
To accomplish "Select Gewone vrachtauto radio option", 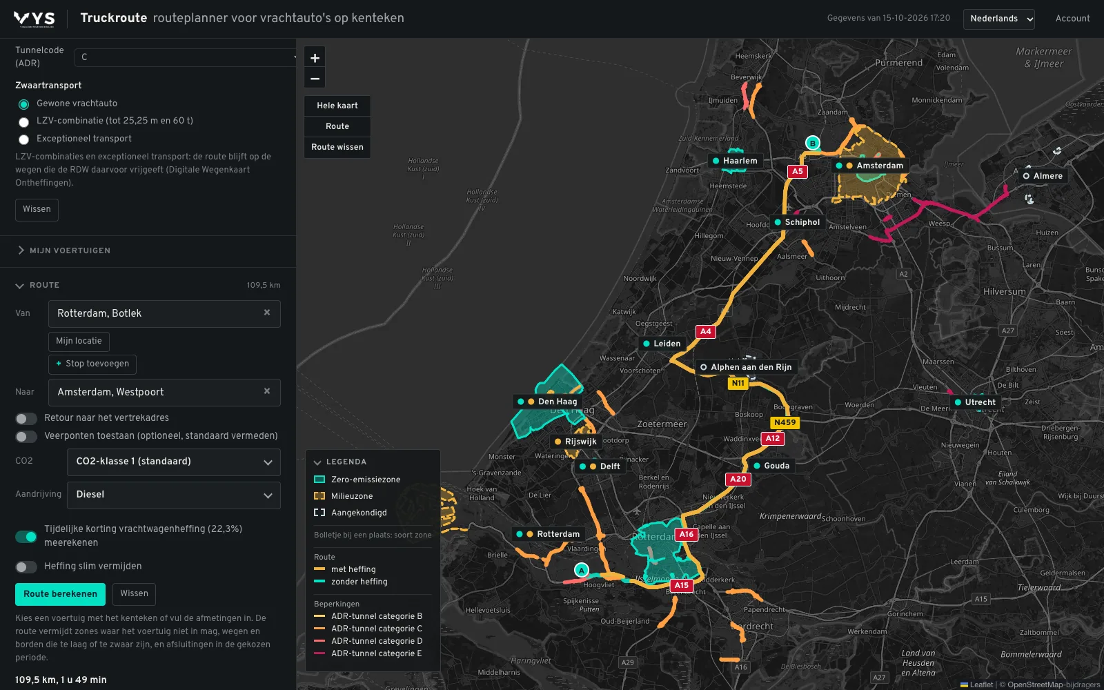I will (x=23, y=104).
